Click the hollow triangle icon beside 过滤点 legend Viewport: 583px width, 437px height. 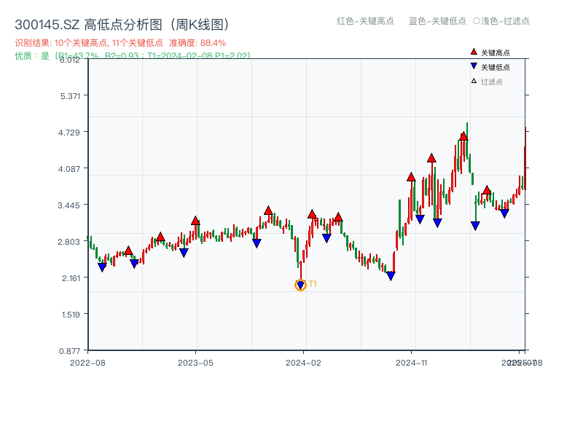click(474, 81)
